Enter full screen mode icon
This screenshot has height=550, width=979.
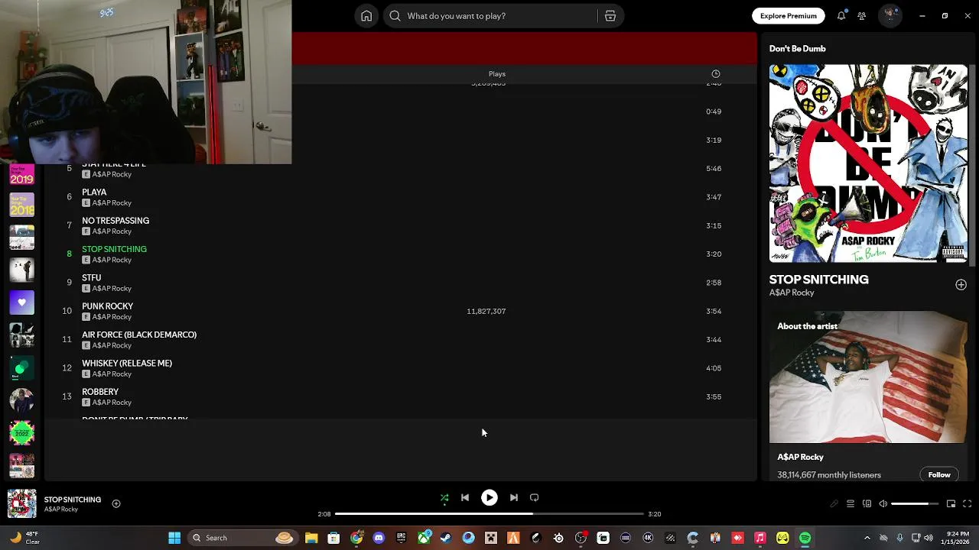(x=967, y=504)
